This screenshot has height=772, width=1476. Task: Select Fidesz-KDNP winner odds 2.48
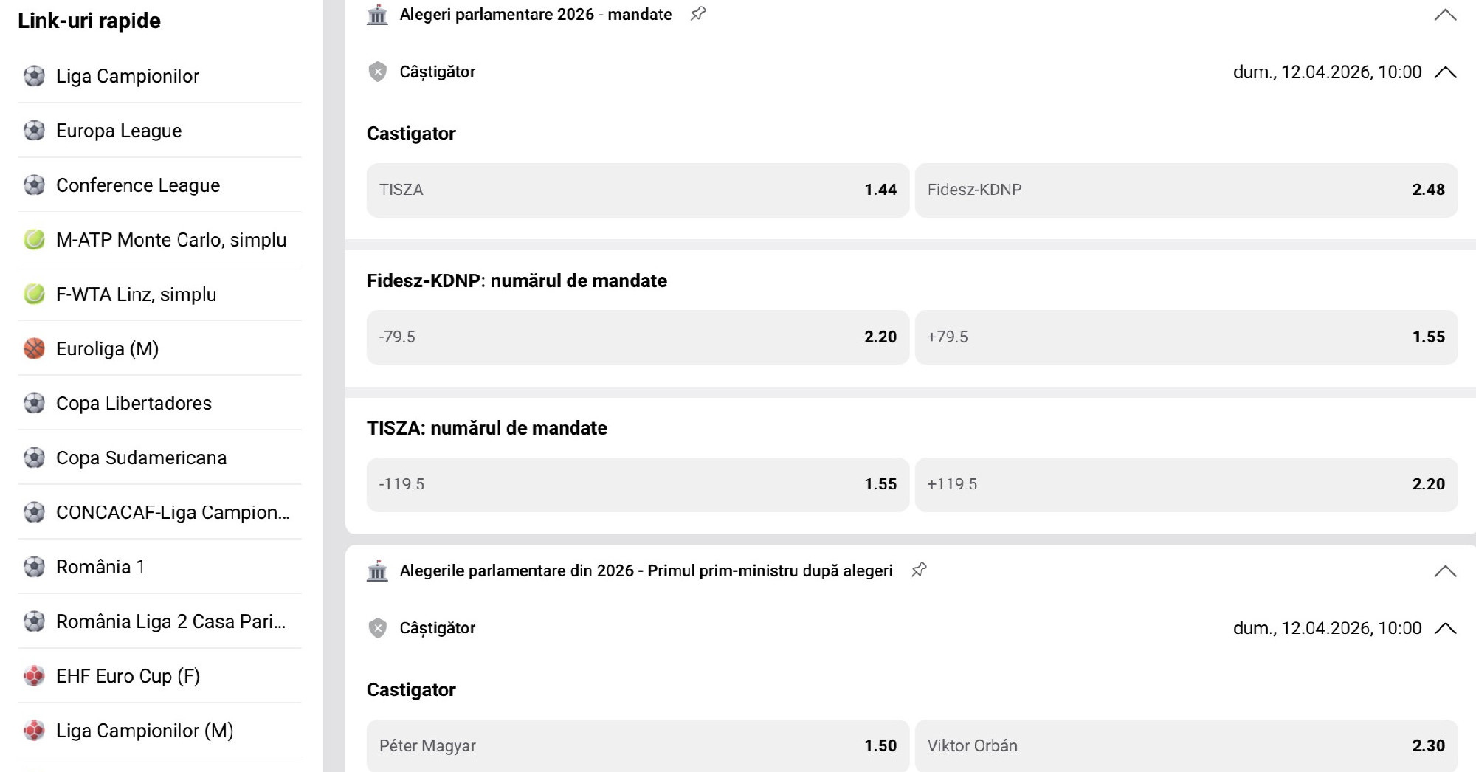tap(1185, 190)
